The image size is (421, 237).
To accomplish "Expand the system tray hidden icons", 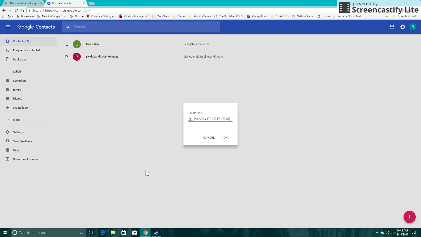I will coord(377,233).
